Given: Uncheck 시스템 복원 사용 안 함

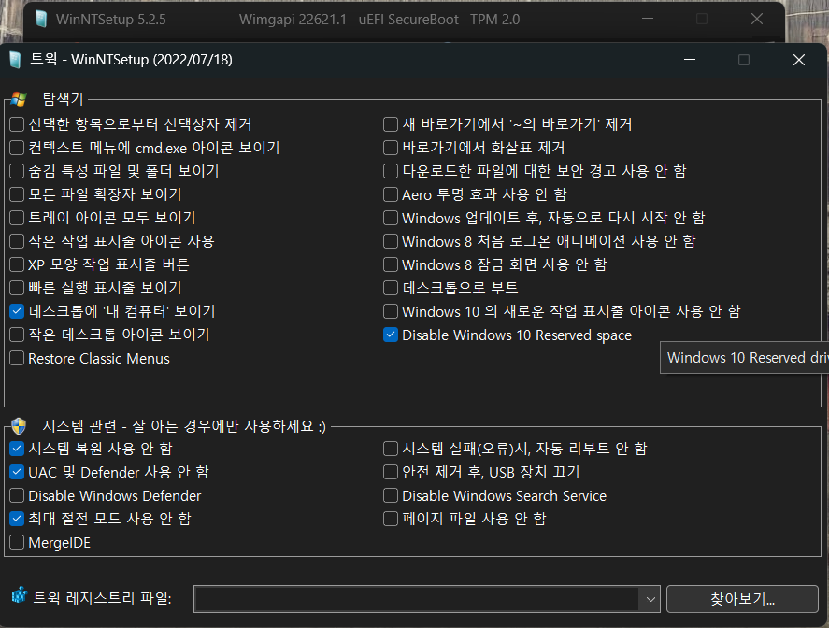Looking at the screenshot, I should [17, 449].
